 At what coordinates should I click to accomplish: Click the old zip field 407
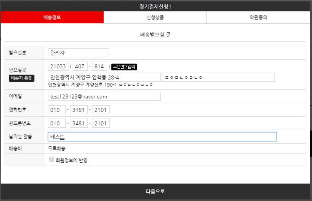tap(80, 66)
